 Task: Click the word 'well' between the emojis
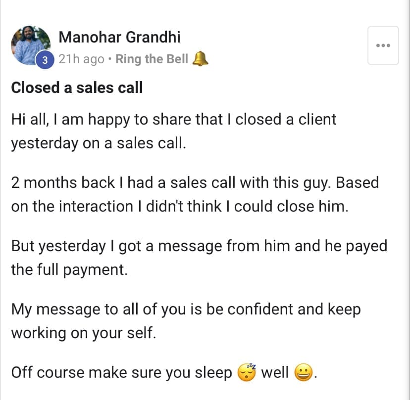(x=274, y=372)
